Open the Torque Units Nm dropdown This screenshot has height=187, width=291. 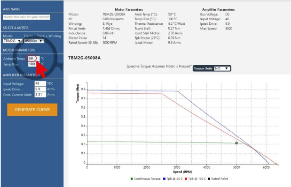(222, 68)
